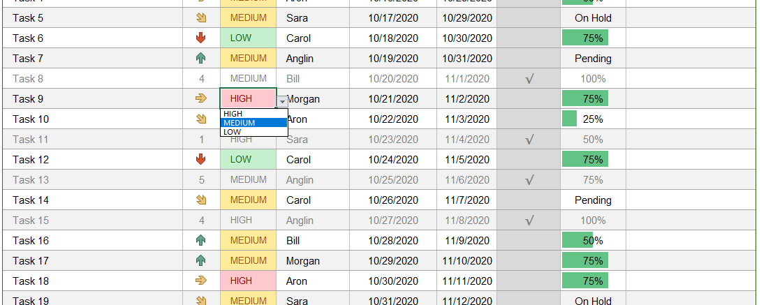The width and height of the screenshot is (766, 305).
Task: Click the 25% progress bar for Task 10
Action: click(x=570, y=119)
